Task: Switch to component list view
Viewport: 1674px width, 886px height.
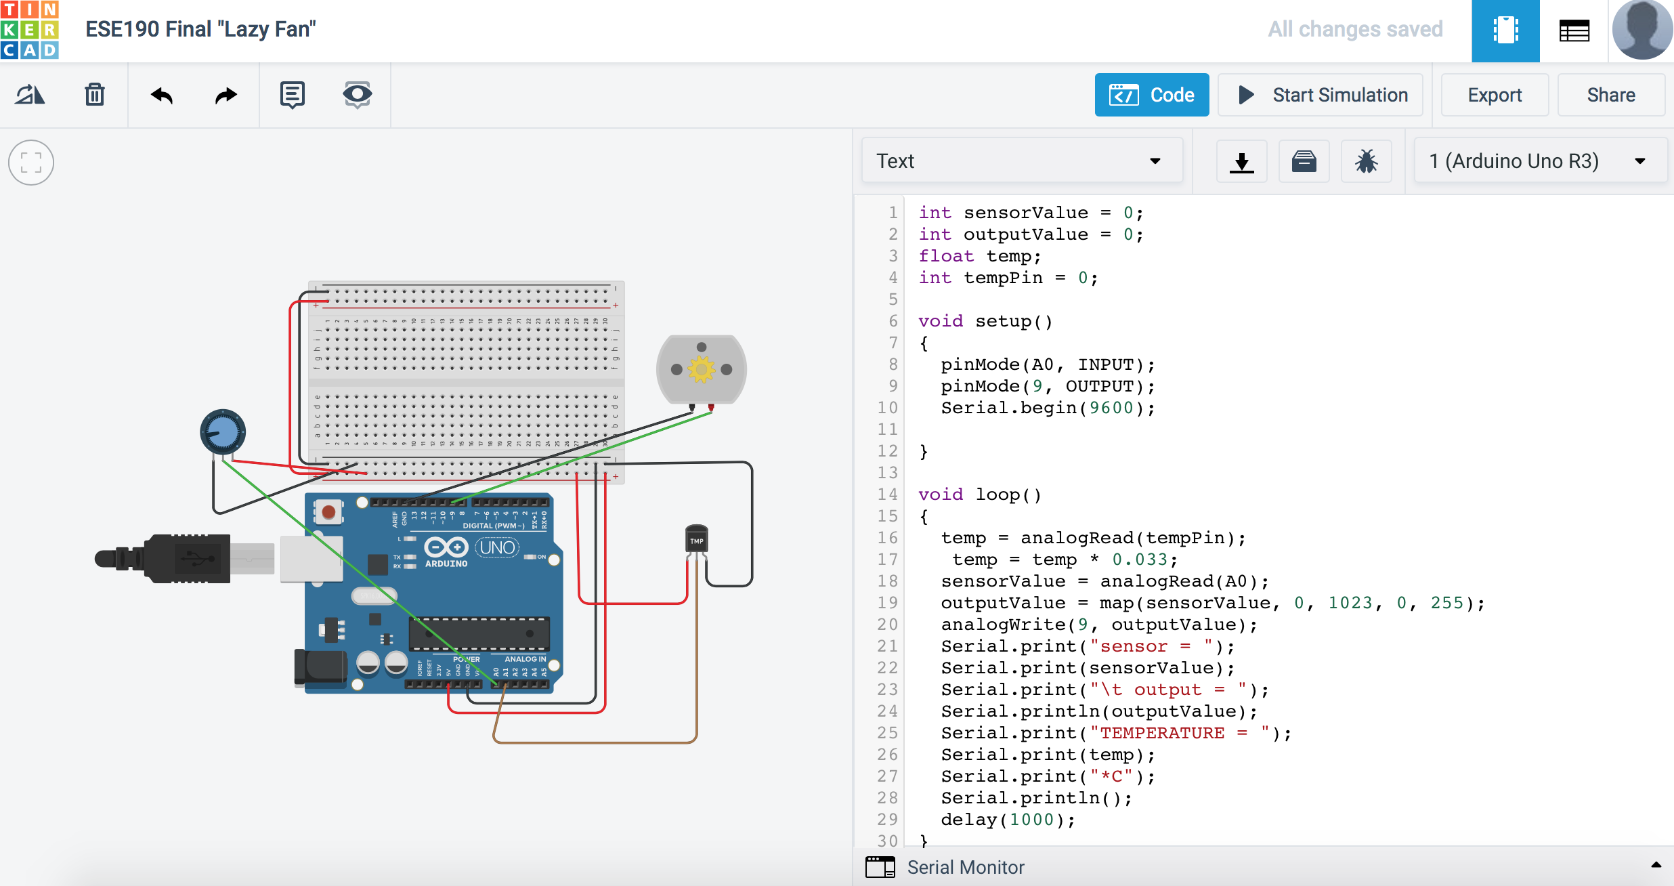Action: 1574,30
